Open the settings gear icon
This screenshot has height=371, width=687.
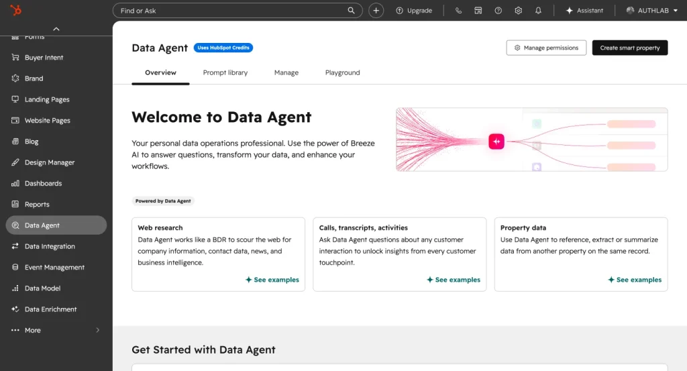tap(519, 11)
